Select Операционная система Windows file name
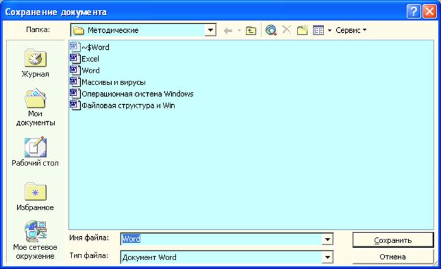Viewport: 441px width, 269px height. (x=138, y=94)
